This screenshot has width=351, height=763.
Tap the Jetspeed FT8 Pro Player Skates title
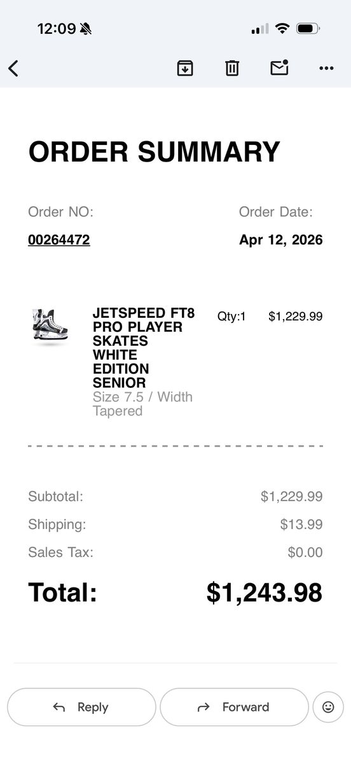(144, 348)
